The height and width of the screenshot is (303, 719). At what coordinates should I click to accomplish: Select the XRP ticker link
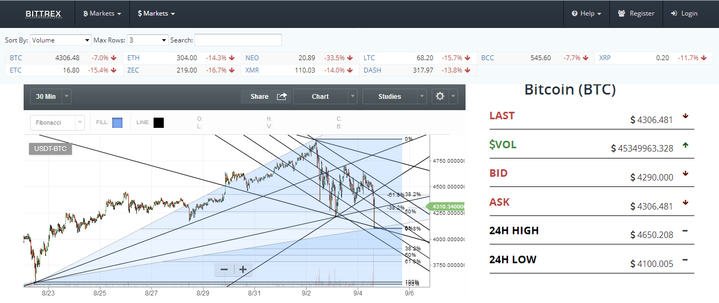tap(605, 58)
